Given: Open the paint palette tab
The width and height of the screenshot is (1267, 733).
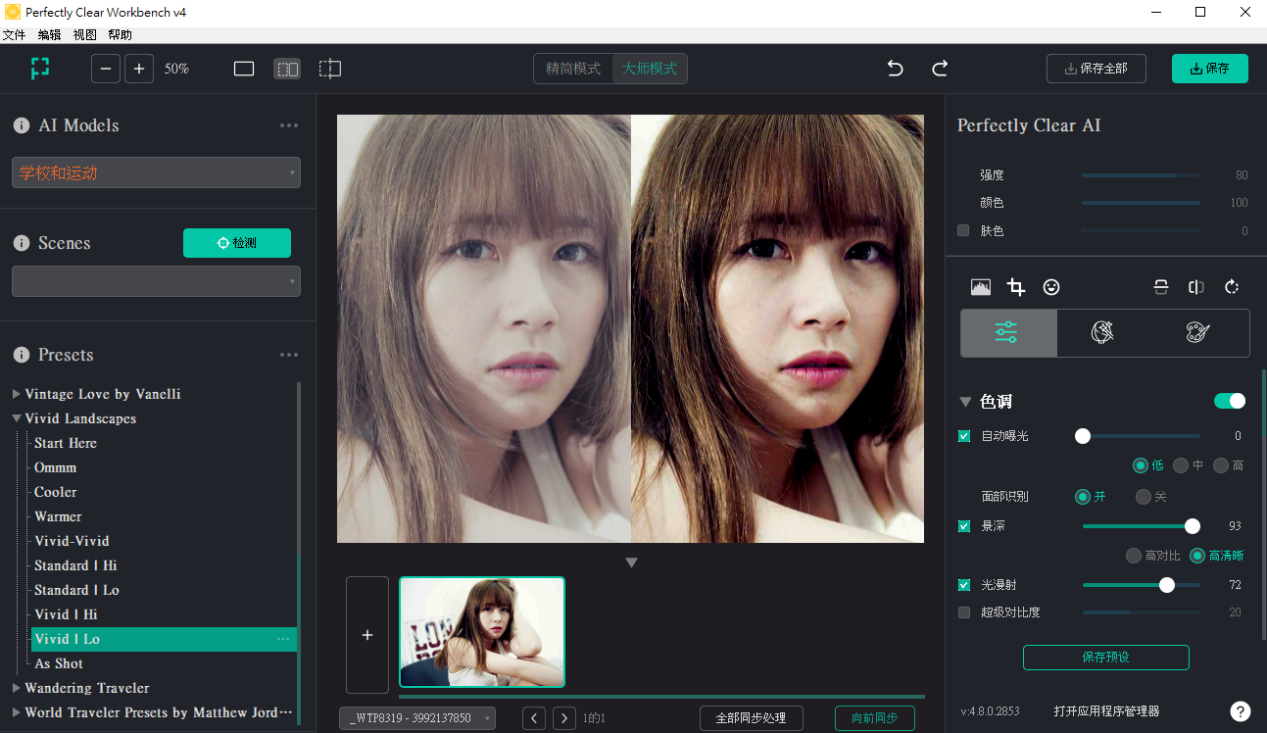Looking at the screenshot, I should pos(1197,333).
